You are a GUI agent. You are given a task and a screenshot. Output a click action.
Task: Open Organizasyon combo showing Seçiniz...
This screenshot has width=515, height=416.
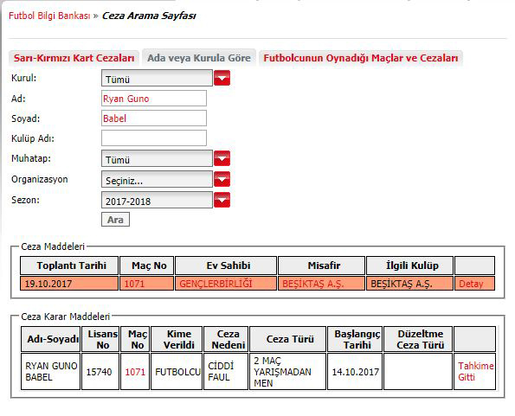coord(157,179)
